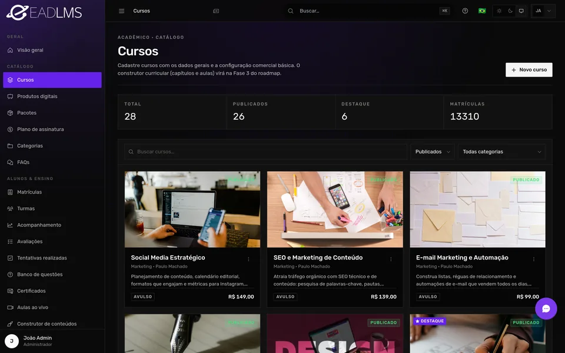Viewport: 565px width, 353px height.
Task: Click the SEO e Marketing de Conteúdo title
Action: 318,258
